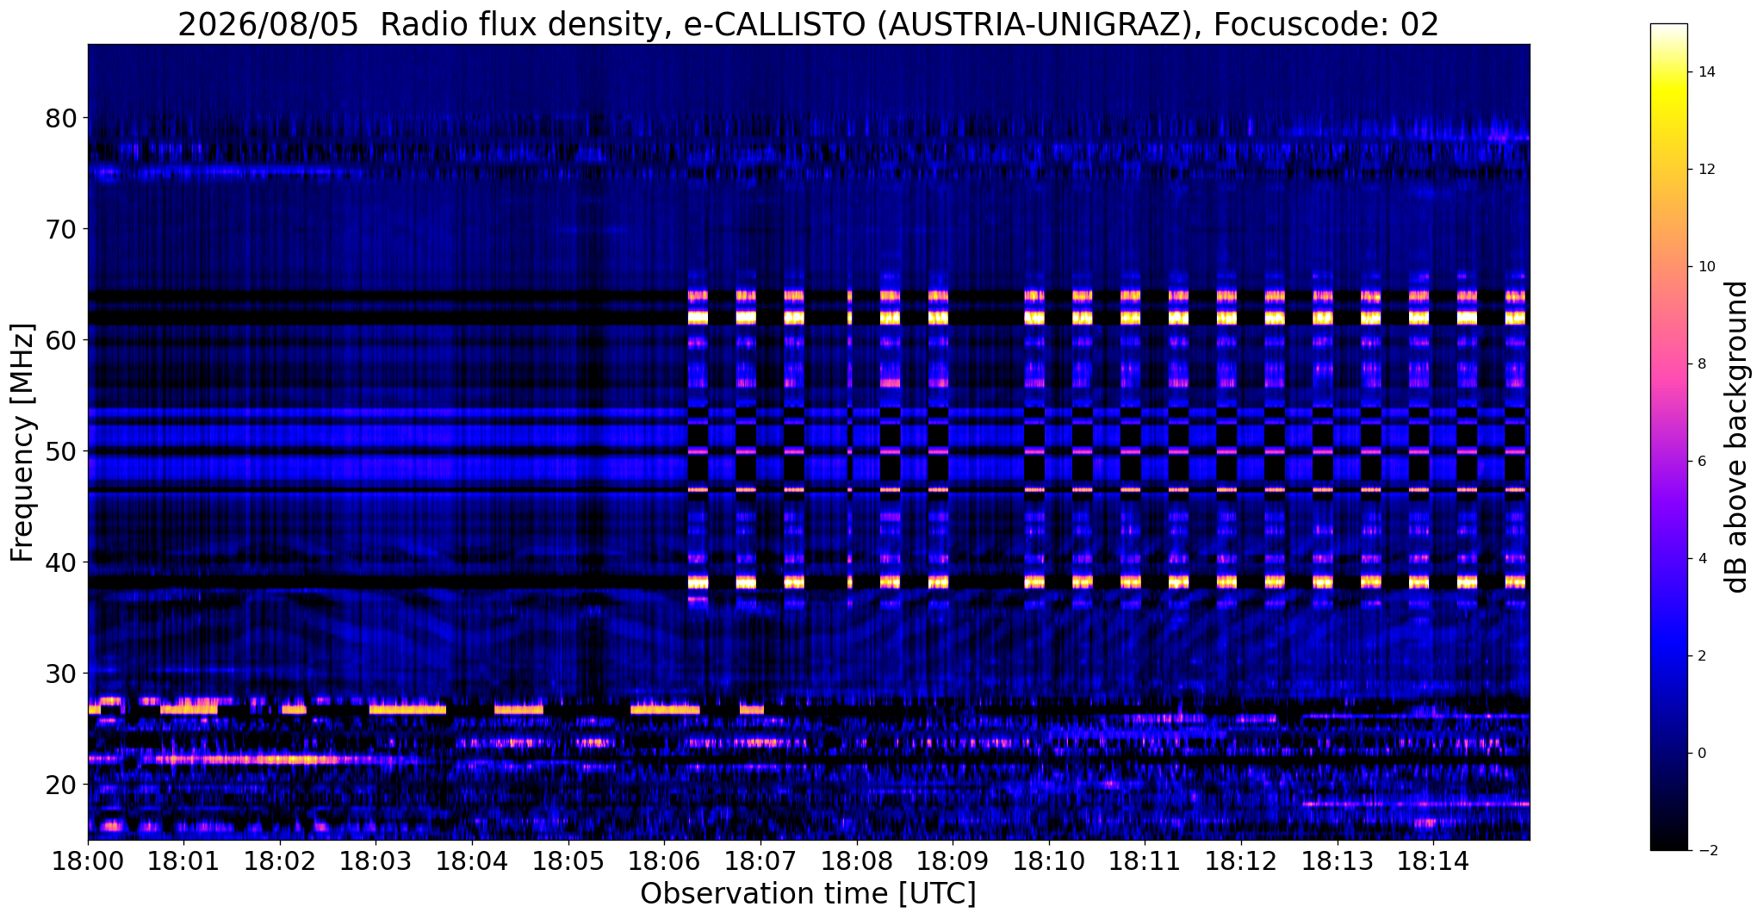Click the -2 tick label on colorbar
The image size is (1763, 919).
click(1704, 851)
